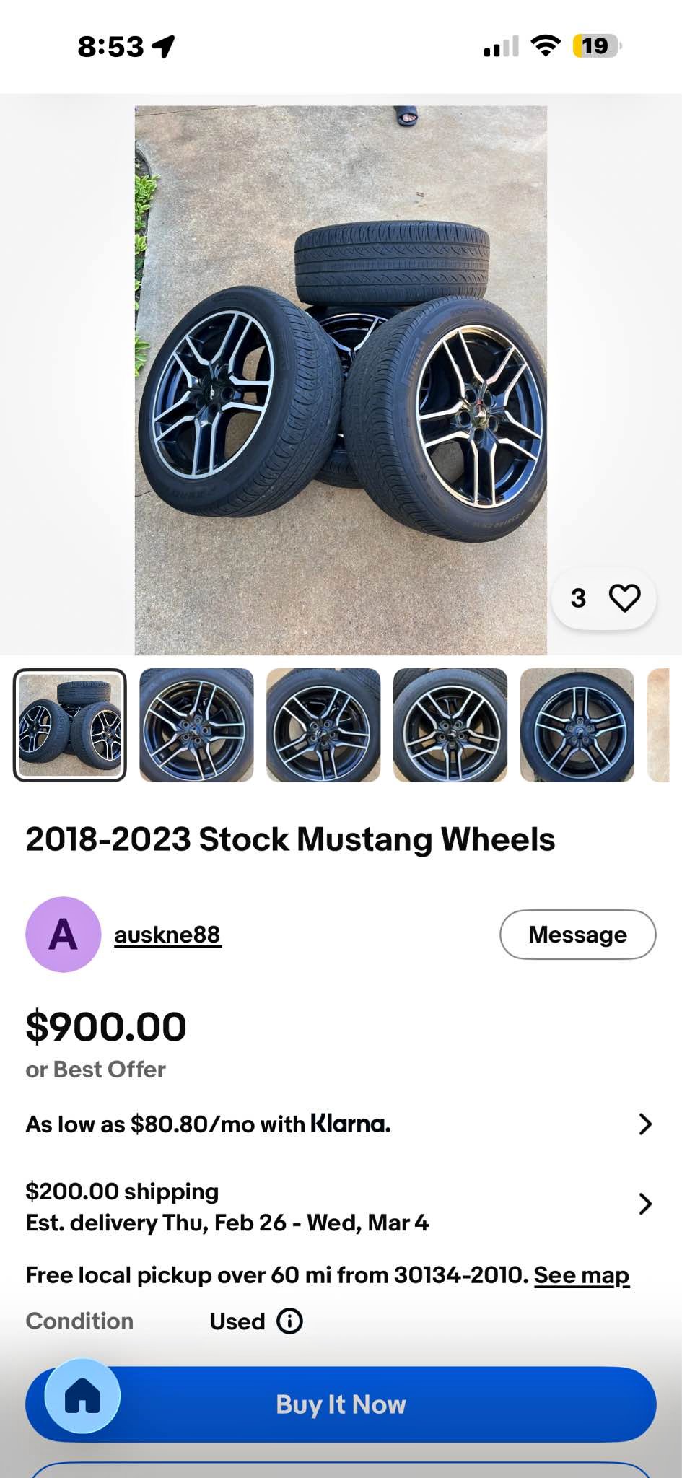Open the See map link
This screenshot has height=1478, width=682.
581,1275
